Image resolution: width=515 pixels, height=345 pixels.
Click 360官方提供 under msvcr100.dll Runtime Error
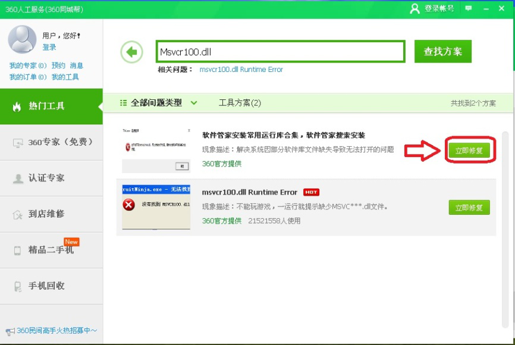coord(222,221)
